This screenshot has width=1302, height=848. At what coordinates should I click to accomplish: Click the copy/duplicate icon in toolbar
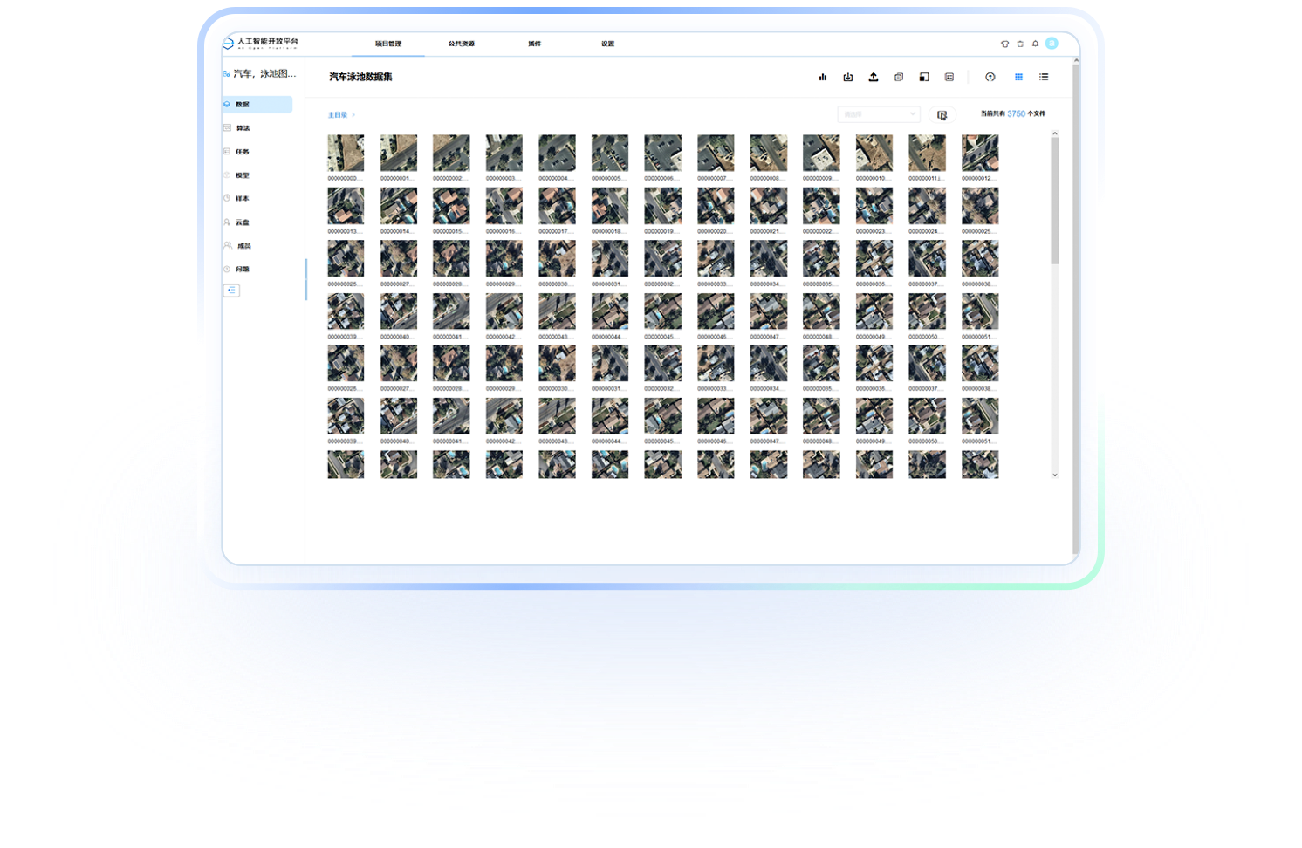(x=898, y=78)
